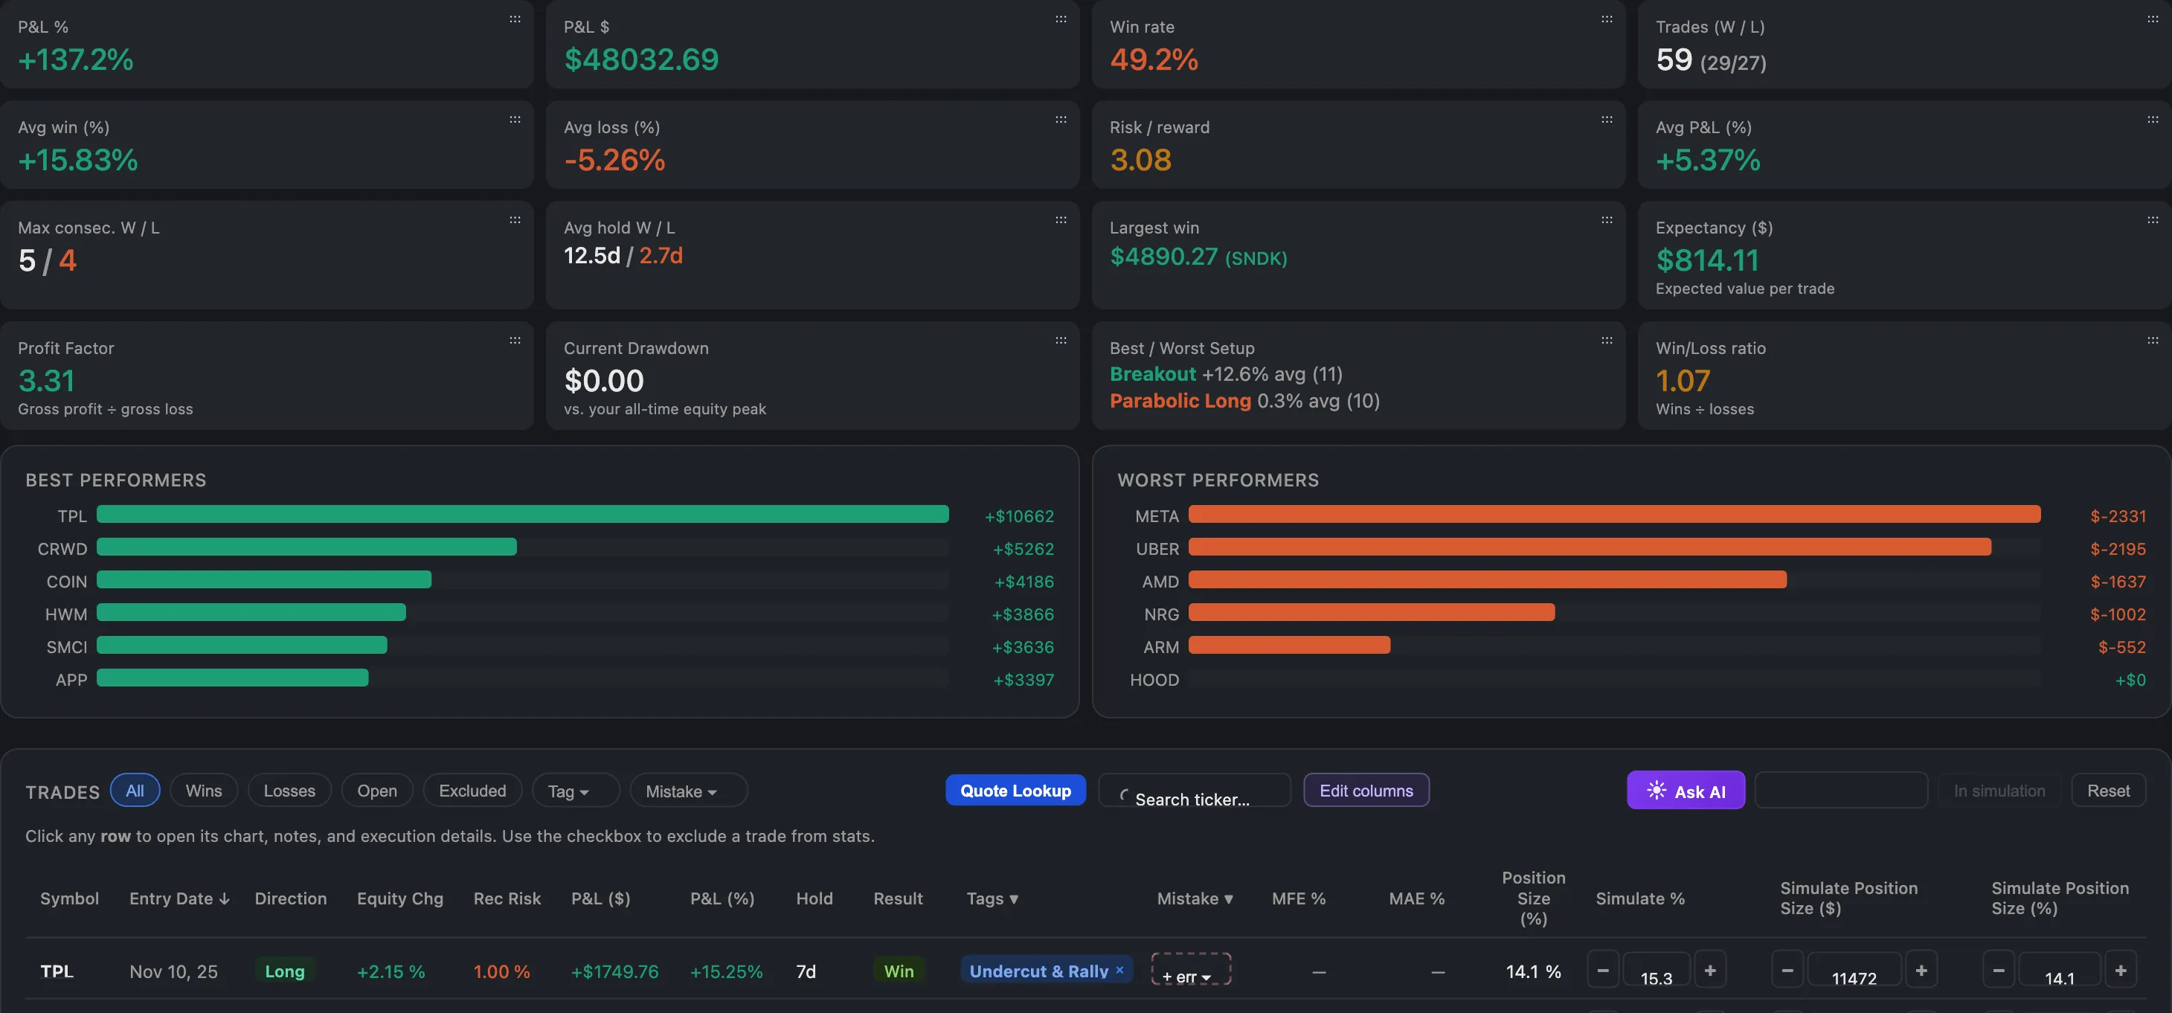2172x1013 pixels.
Task: Click the Win result badge
Action: coord(899,971)
